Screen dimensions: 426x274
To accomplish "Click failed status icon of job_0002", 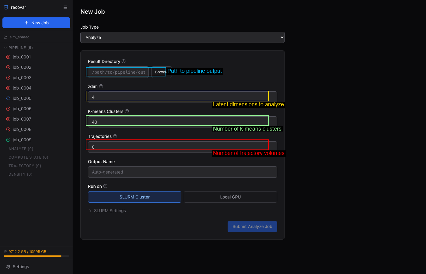I will [x=8, y=67].
